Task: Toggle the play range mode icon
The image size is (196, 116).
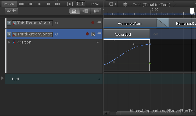Action: coord(70,4)
